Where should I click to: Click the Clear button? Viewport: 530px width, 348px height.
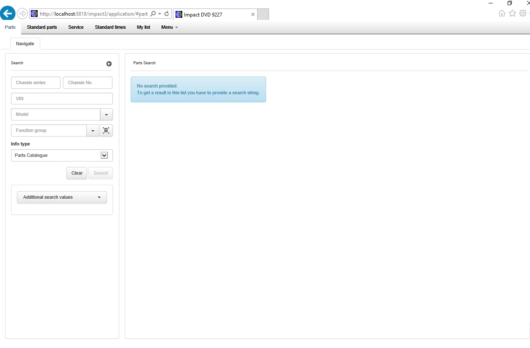point(77,173)
